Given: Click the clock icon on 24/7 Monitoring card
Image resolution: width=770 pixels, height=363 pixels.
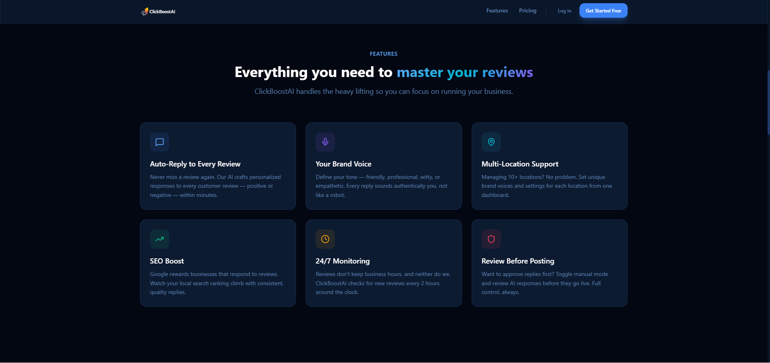Looking at the screenshot, I should (325, 239).
